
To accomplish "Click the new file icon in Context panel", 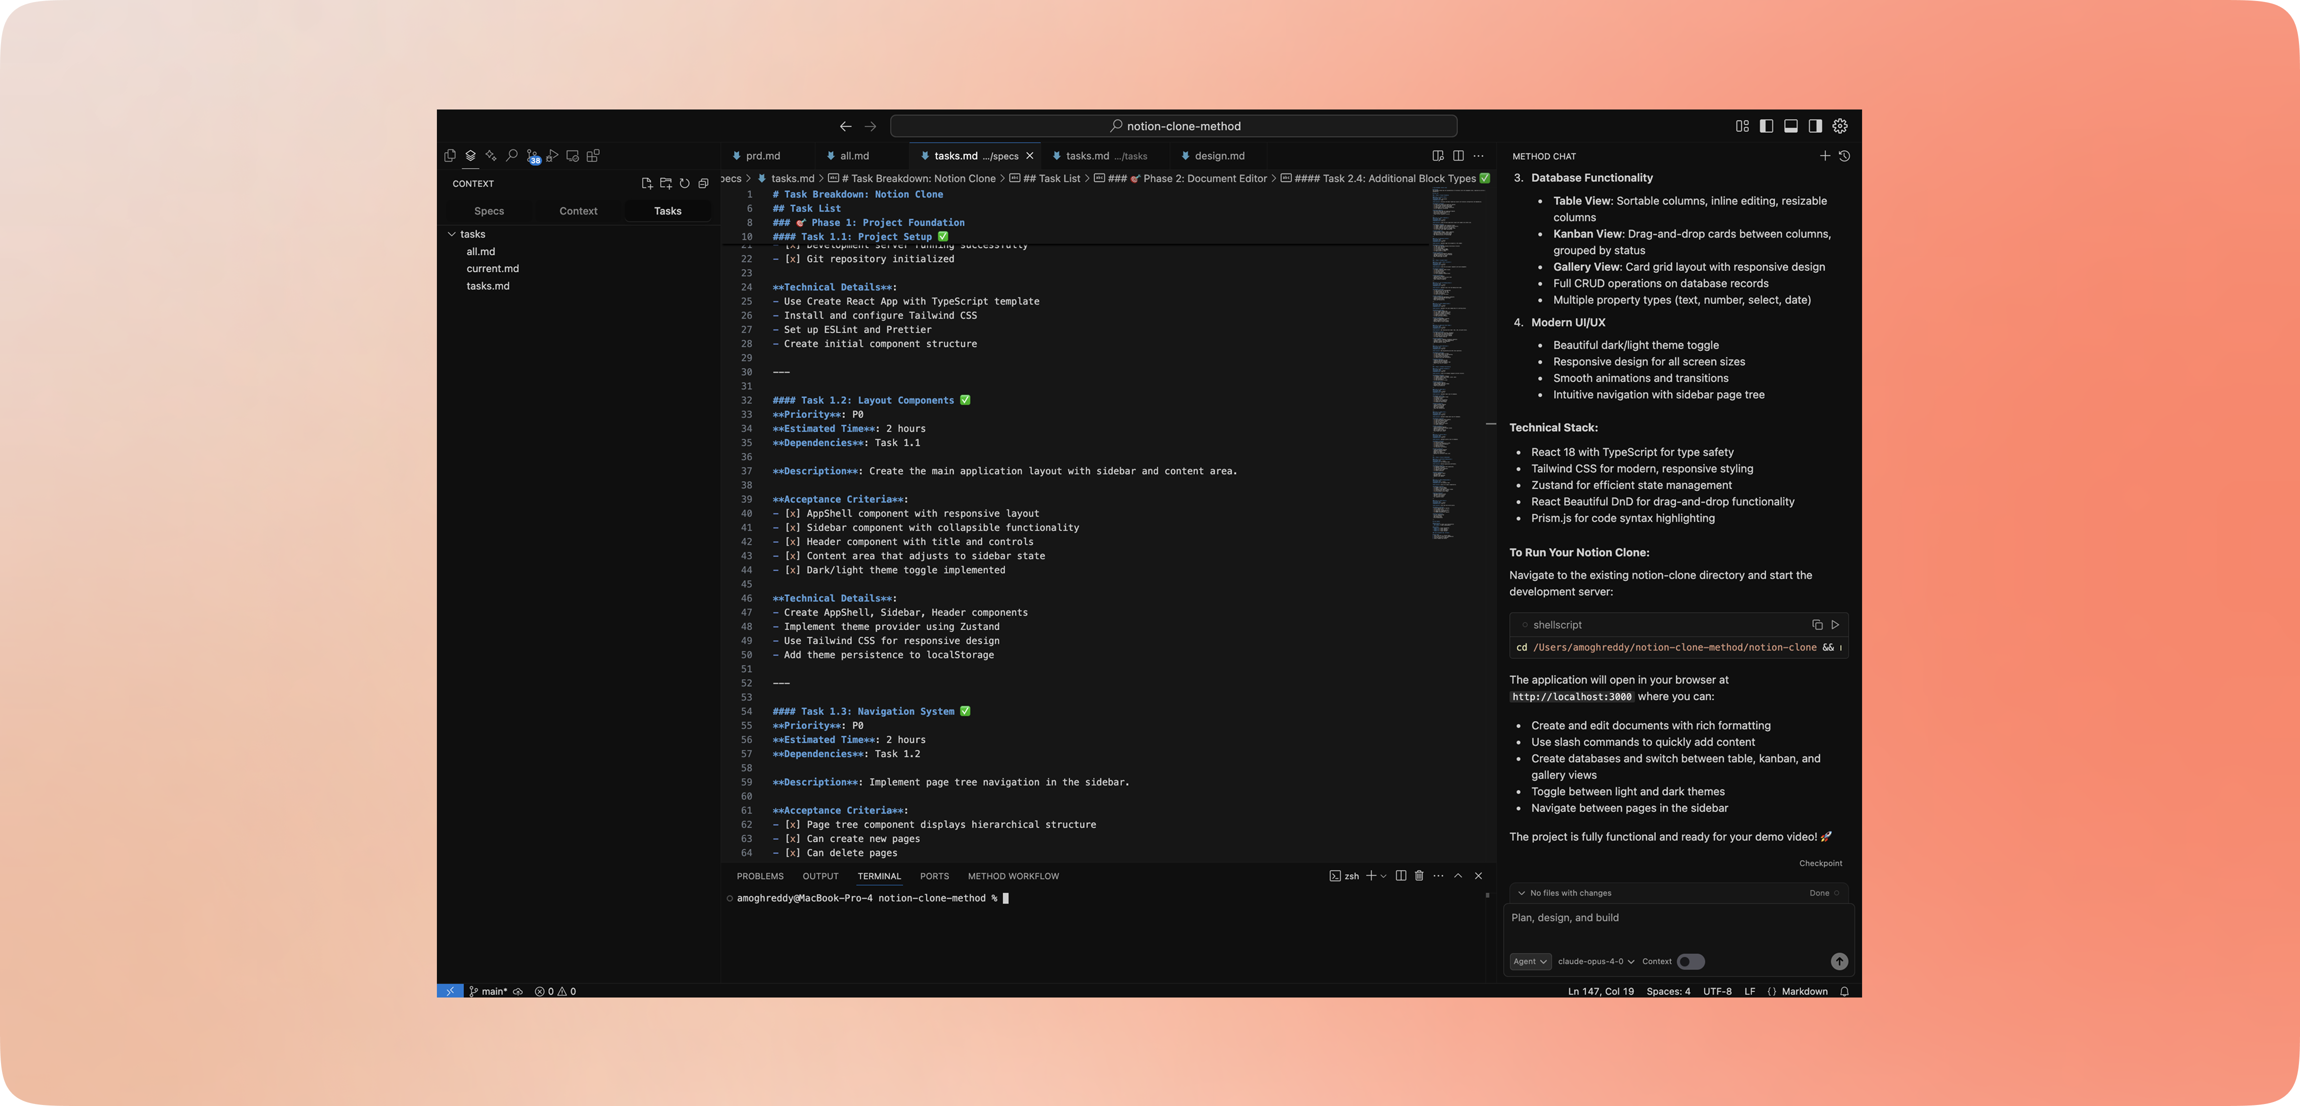I will pyautogui.click(x=646, y=184).
